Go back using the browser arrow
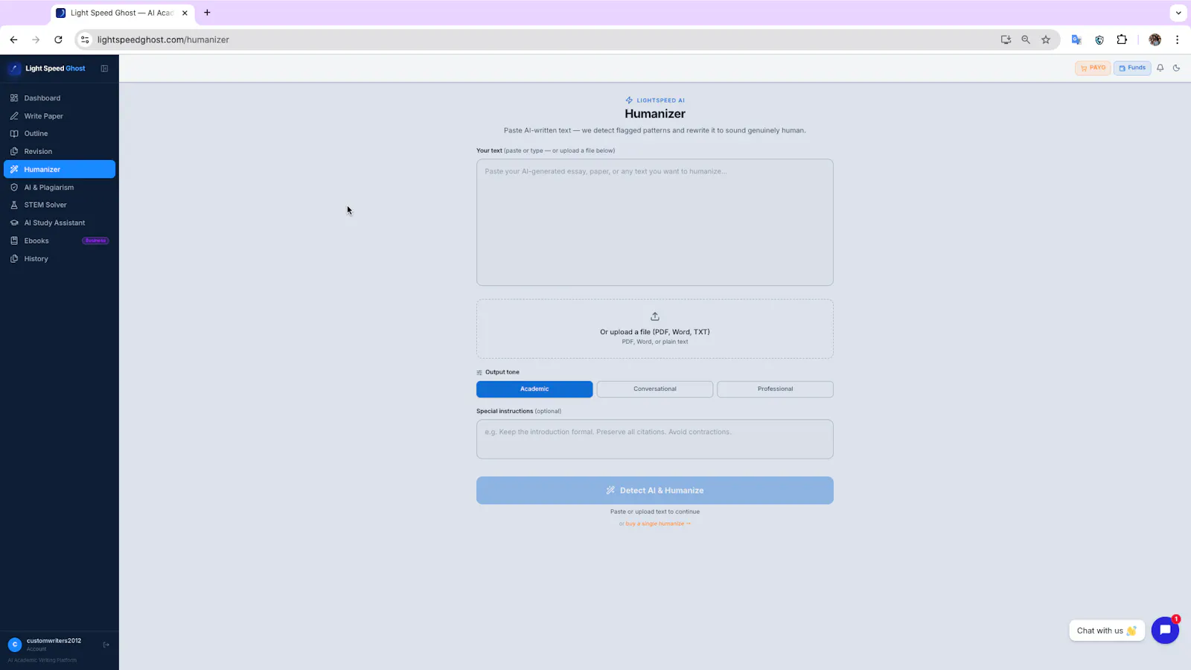The width and height of the screenshot is (1191, 670). coord(13,39)
